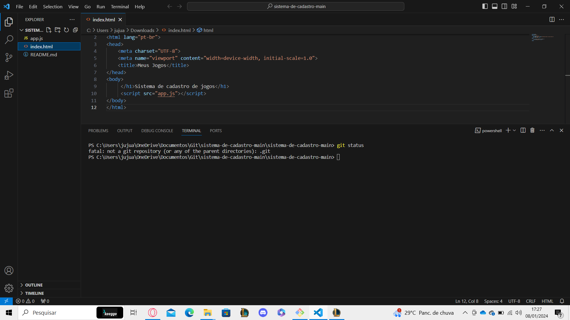The image size is (570, 320).
Task: Toggle secondary side bar visibility
Action: coord(504,6)
